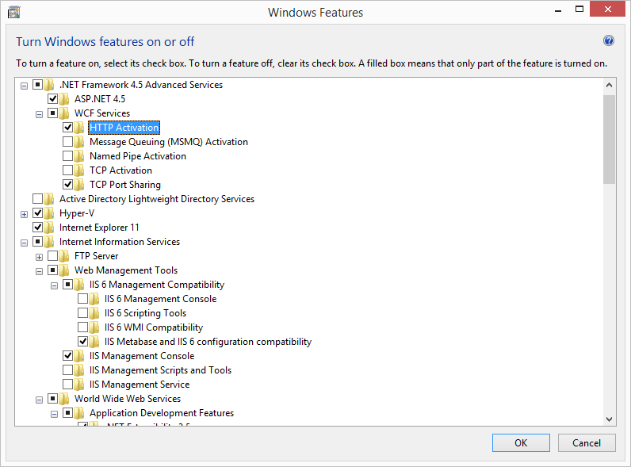This screenshot has width=631, height=467.
Task: Click the FTP Server folder icon
Action: pyautogui.click(x=64, y=256)
